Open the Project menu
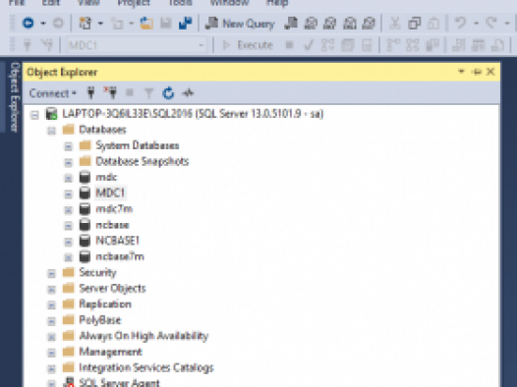The width and height of the screenshot is (517, 387). 134,3
